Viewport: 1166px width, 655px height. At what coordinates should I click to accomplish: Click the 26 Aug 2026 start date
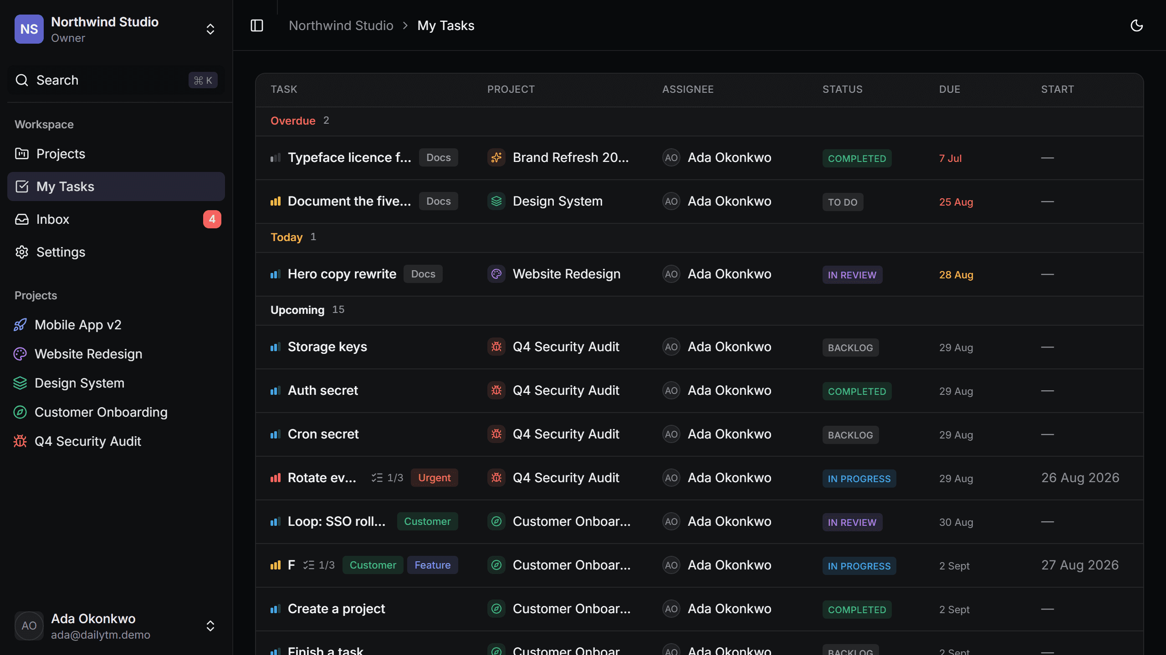click(x=1080, y=478)
